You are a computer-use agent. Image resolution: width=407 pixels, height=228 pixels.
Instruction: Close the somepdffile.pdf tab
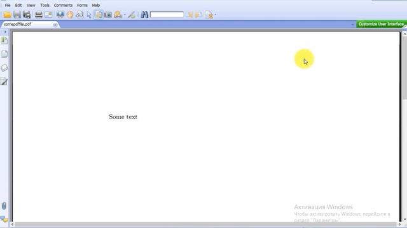pyautogui.click(x=55, y=25)
